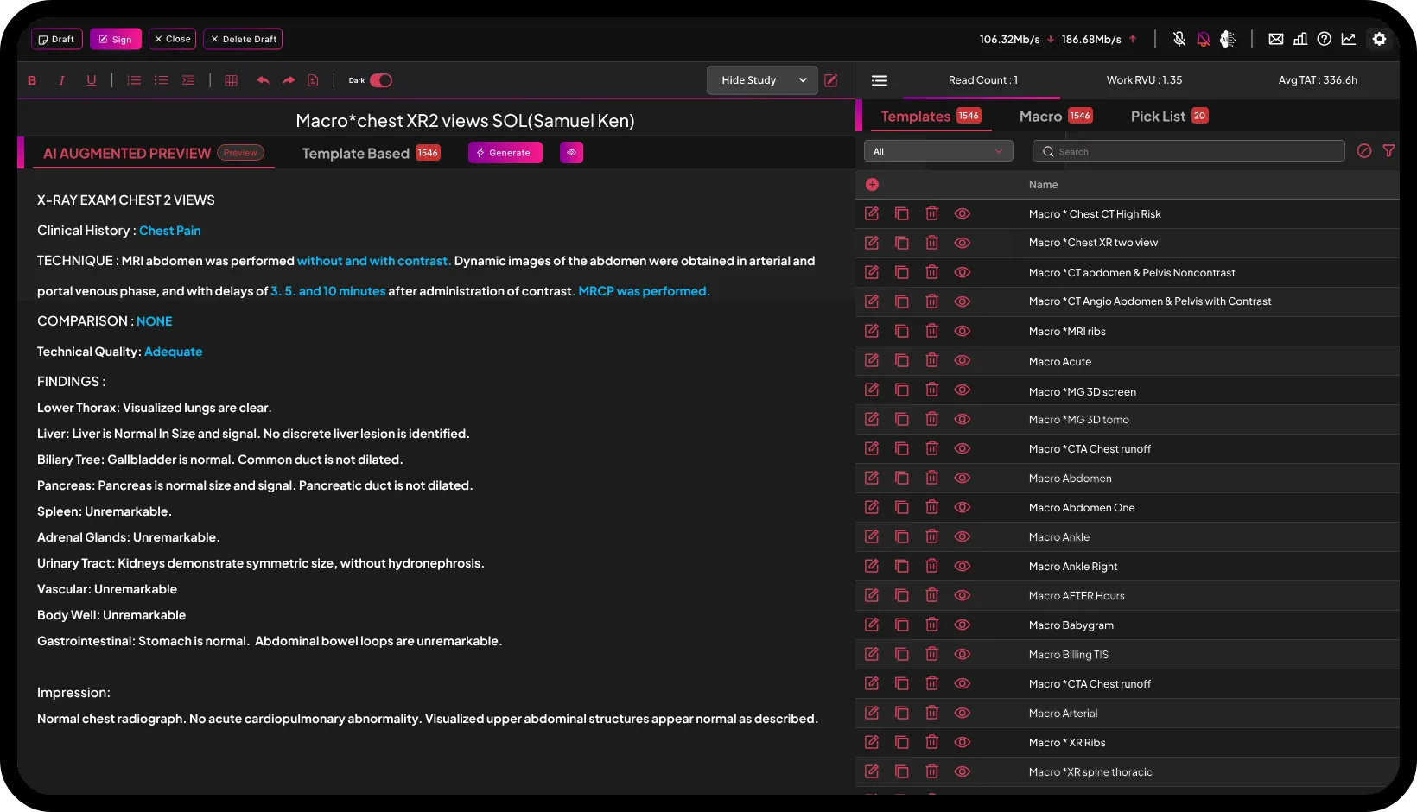The width and height of the screenshot is (1417, 812).
Task: Toggle the Dark mode switch
Action: [x=380, y=80]
